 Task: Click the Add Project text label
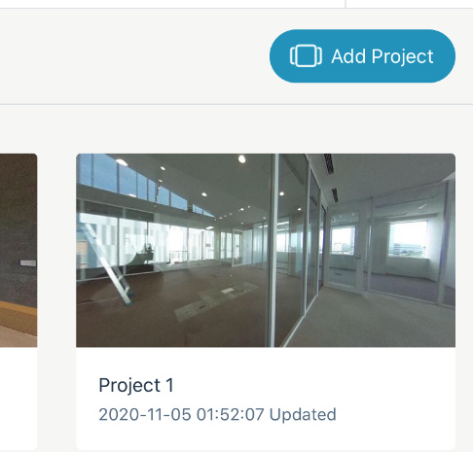[x=382, y=56]
